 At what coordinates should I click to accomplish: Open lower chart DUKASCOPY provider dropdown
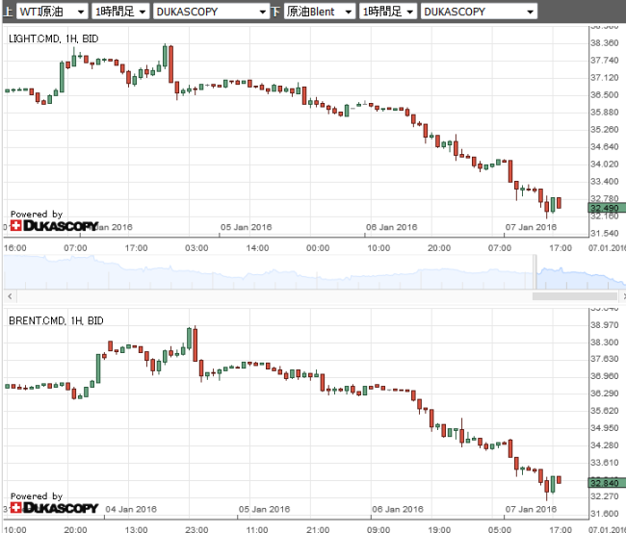tap(479, 12)
